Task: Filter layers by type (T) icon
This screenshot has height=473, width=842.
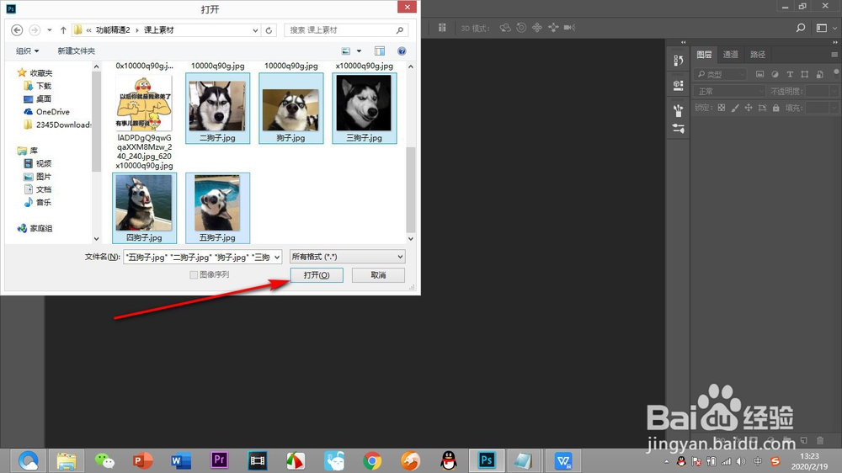Action: click(790, 74)
